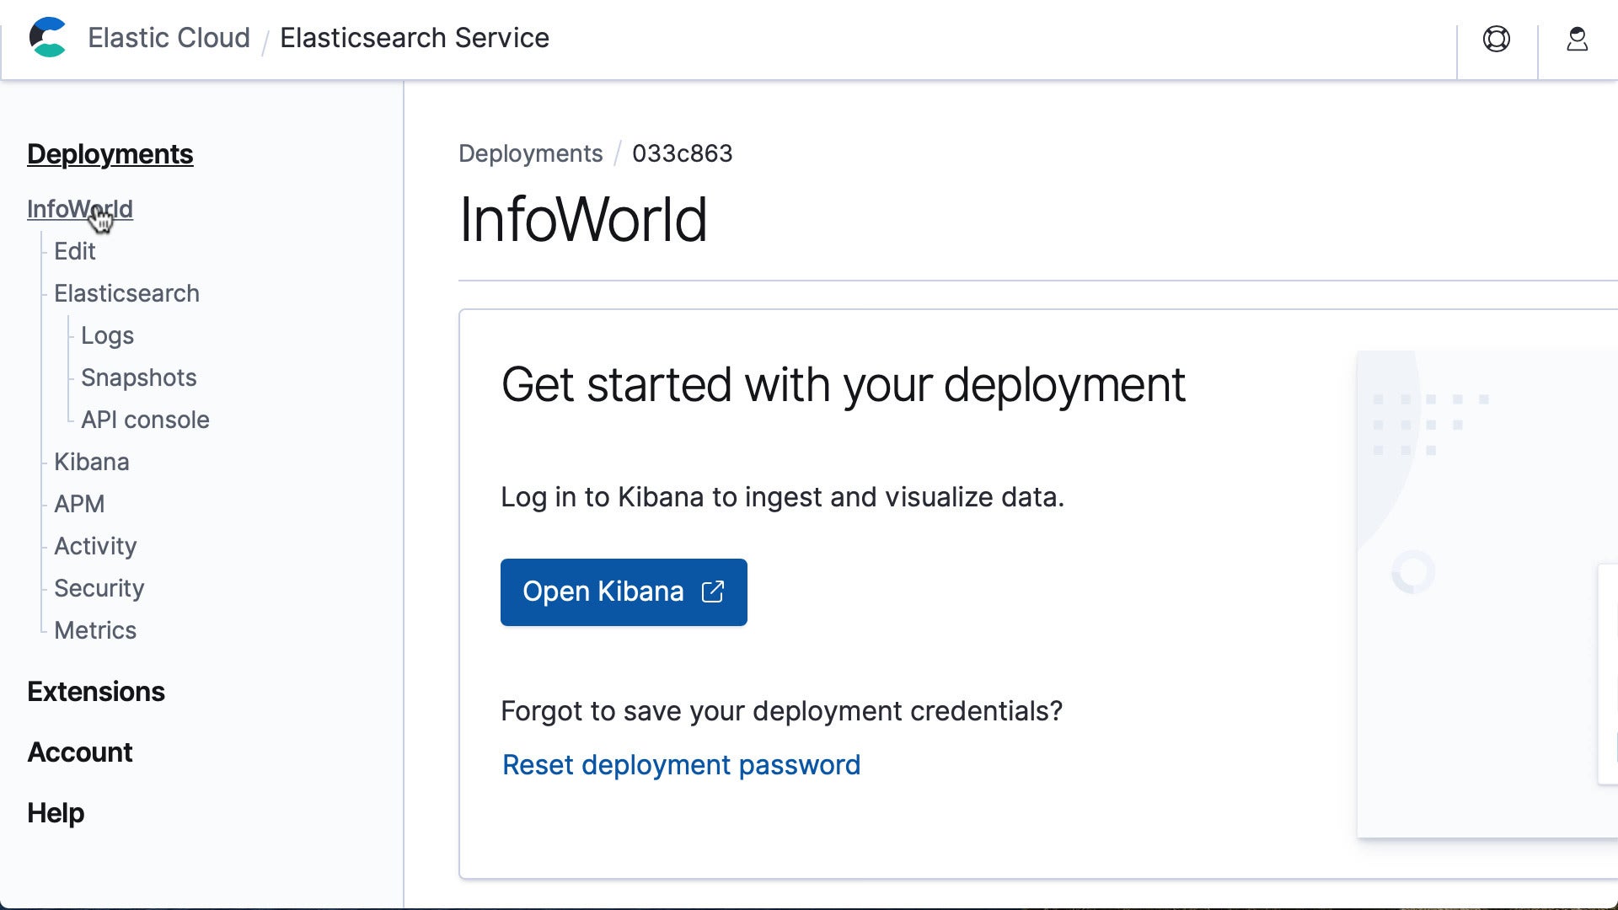Launch the API console
This screenshot has width=1618, height=910.
pyautogui.click(x=145, y=420)
